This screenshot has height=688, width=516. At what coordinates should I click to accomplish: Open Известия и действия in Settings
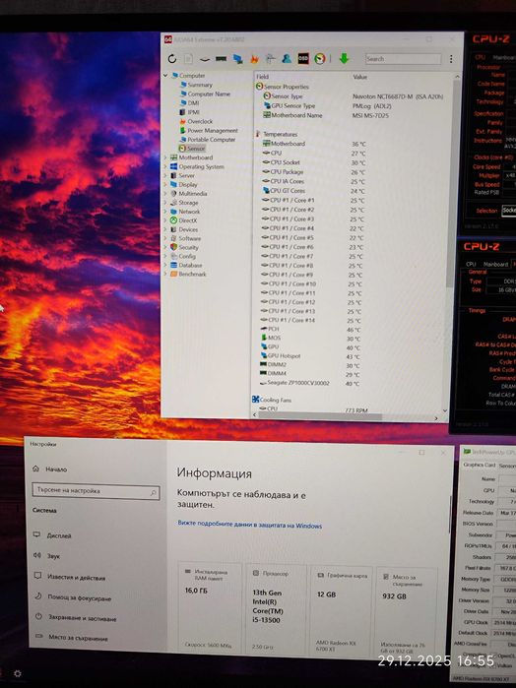pos(69,578)
